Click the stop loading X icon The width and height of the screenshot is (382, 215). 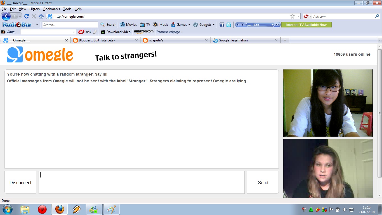click(34, 16)
